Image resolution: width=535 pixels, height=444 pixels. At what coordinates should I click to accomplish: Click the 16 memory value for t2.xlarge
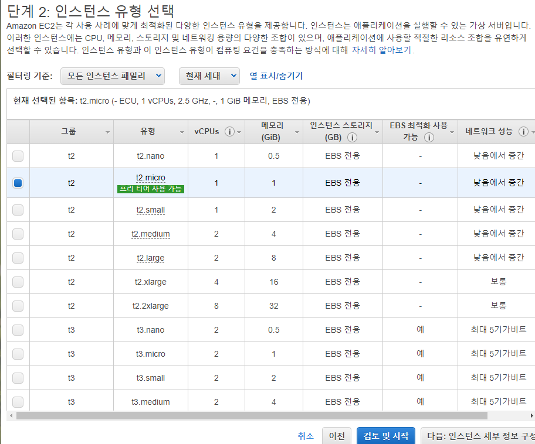pos(273,282)
